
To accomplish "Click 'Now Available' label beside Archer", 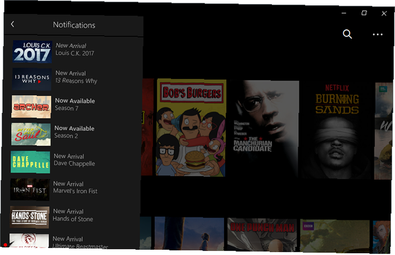I will pos(75,101).
